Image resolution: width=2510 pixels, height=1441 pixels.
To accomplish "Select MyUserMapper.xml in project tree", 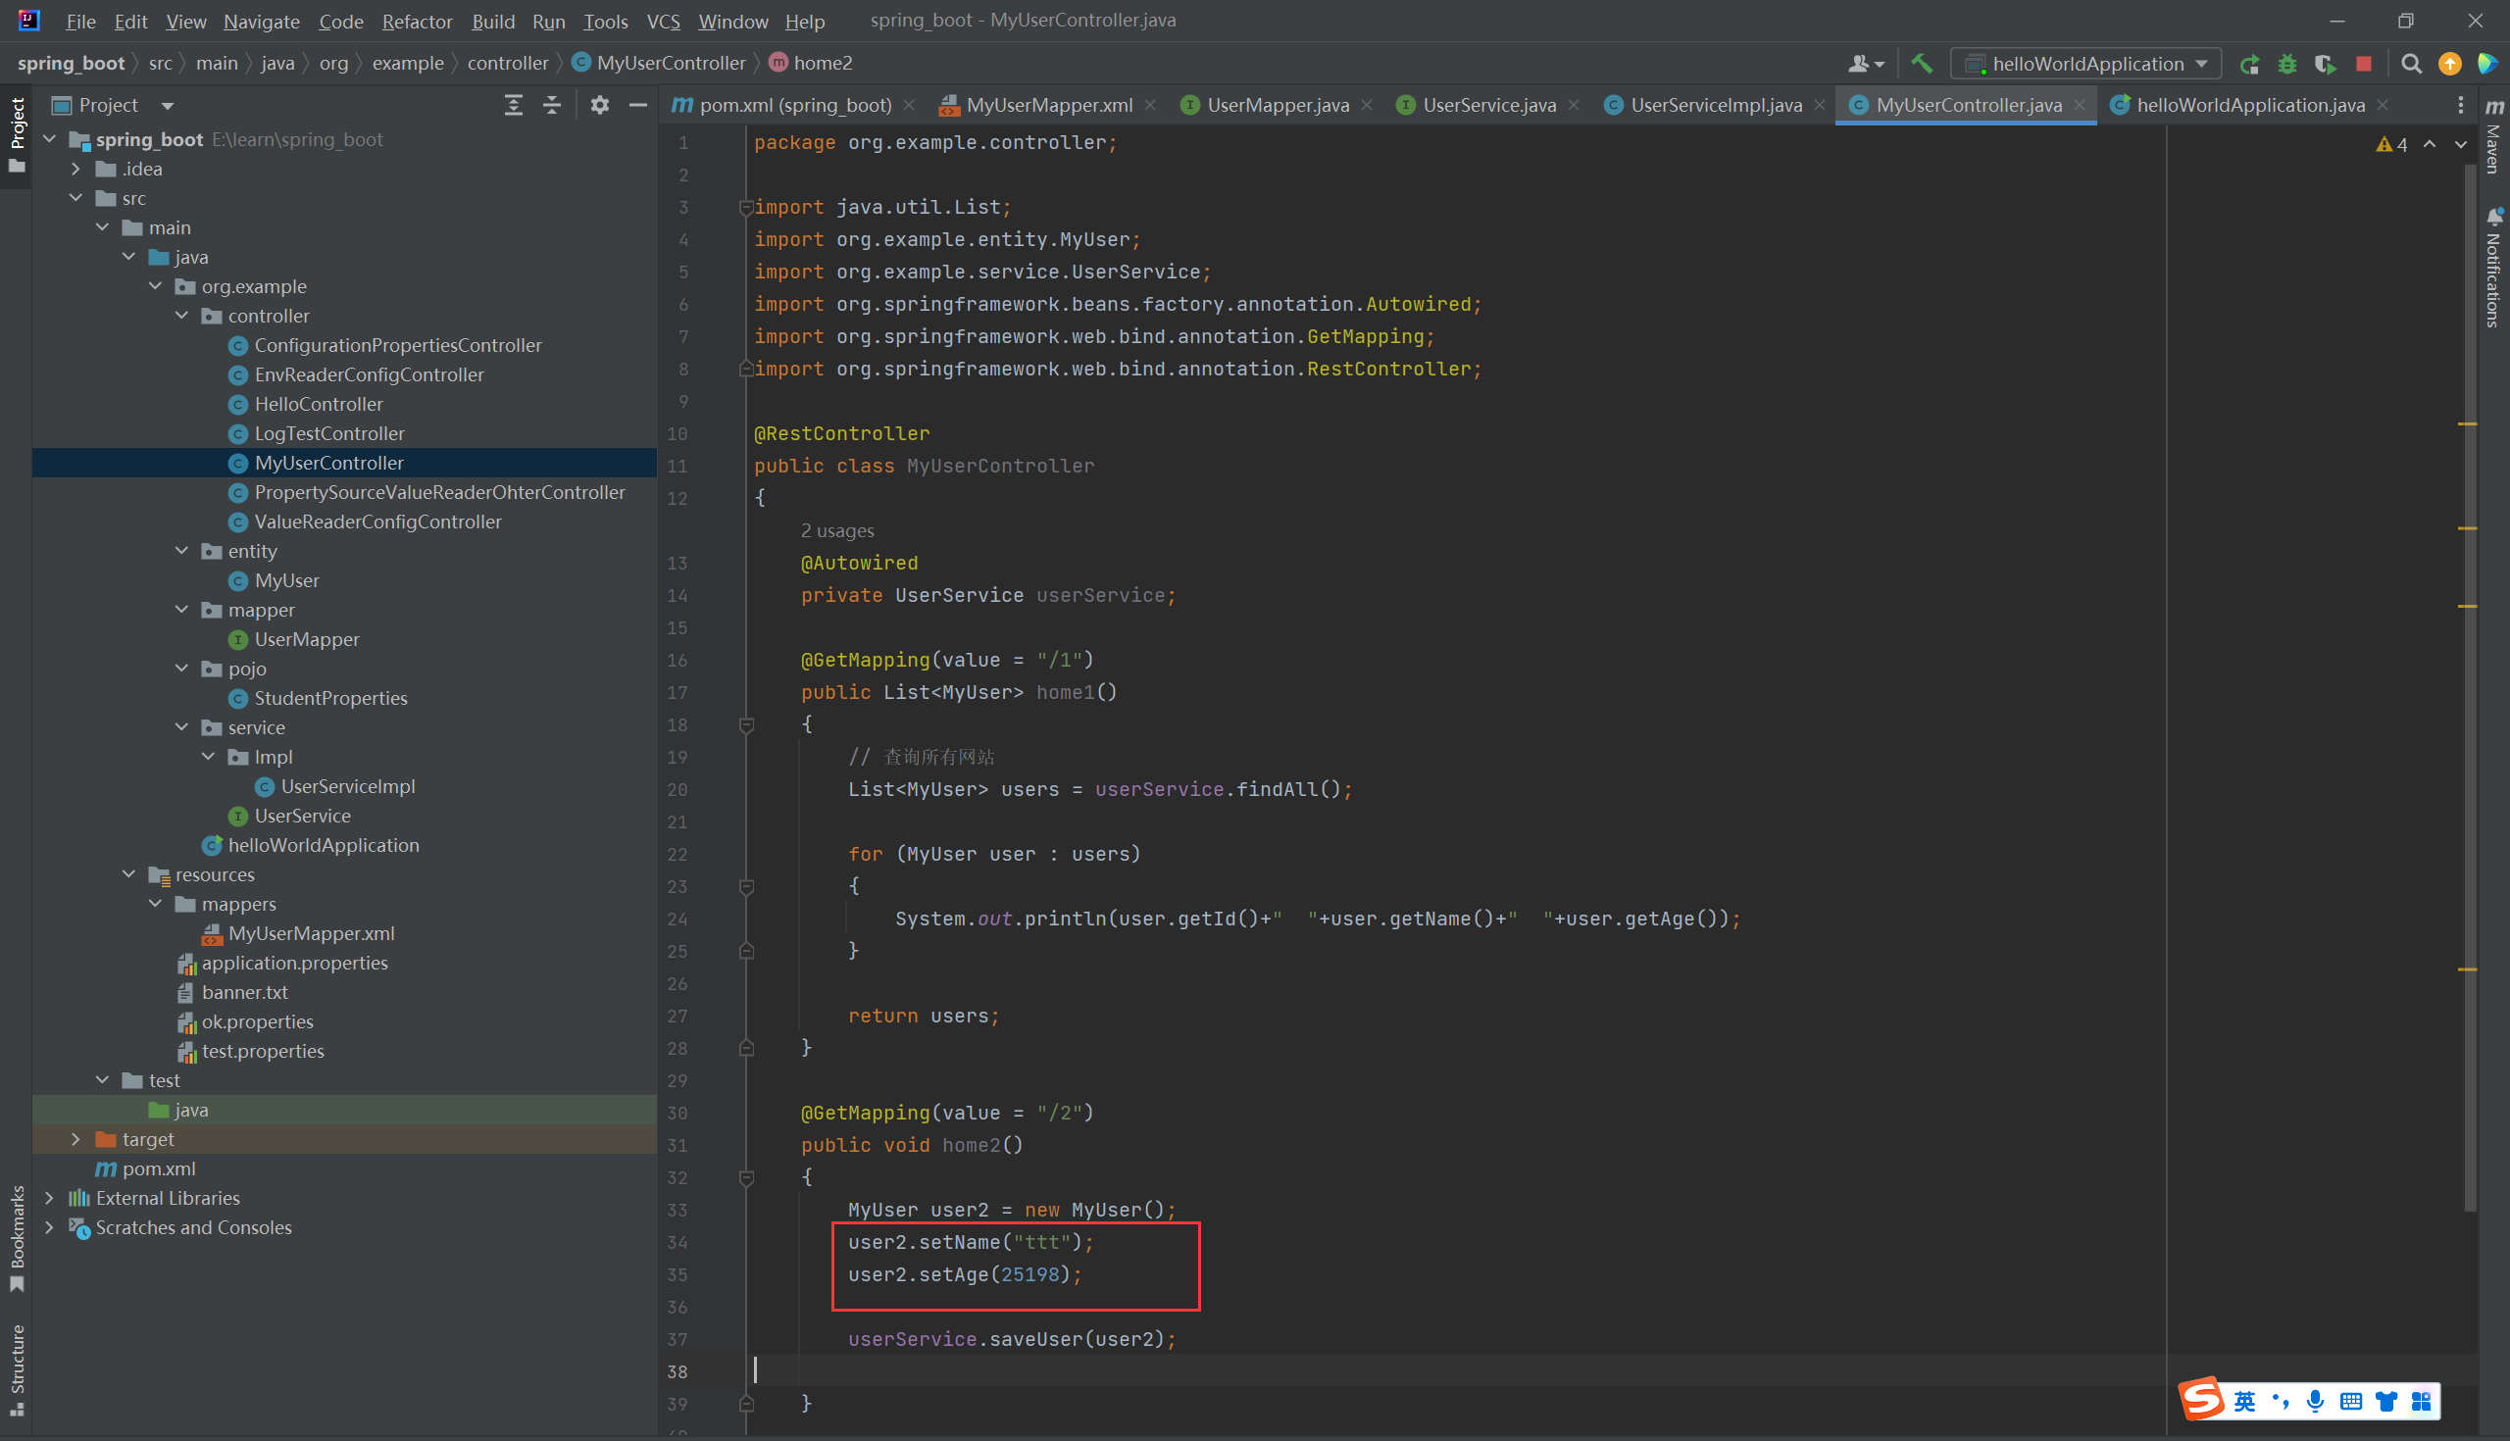I will (311, 933).
